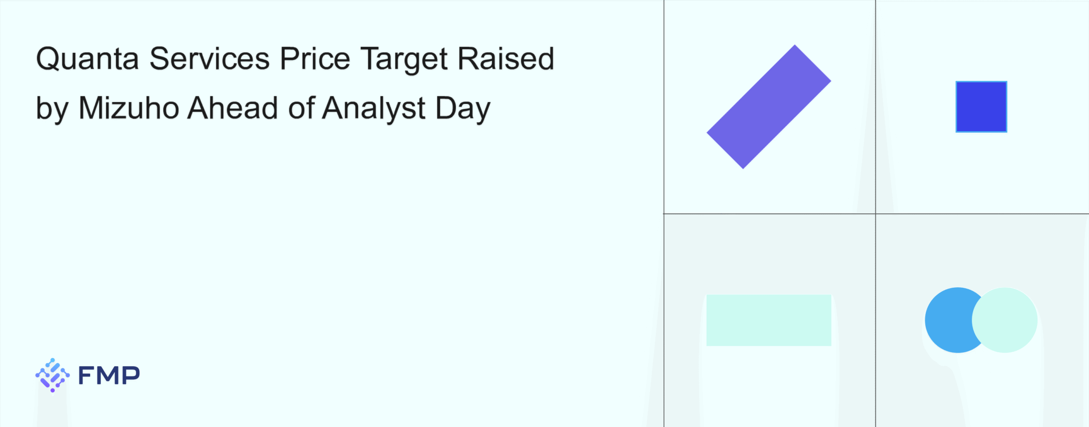Click the word "by" starting the second line
The width and height of the screenshot is (1089, 427).
(52, 108)
